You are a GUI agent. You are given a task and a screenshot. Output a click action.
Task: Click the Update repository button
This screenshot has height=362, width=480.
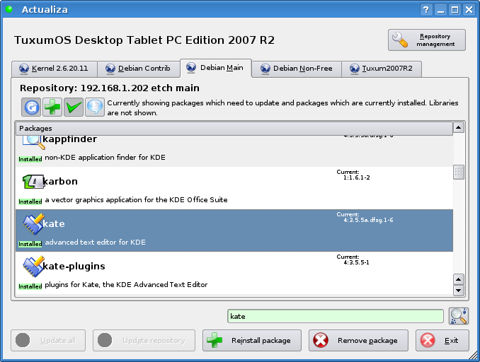144,340
